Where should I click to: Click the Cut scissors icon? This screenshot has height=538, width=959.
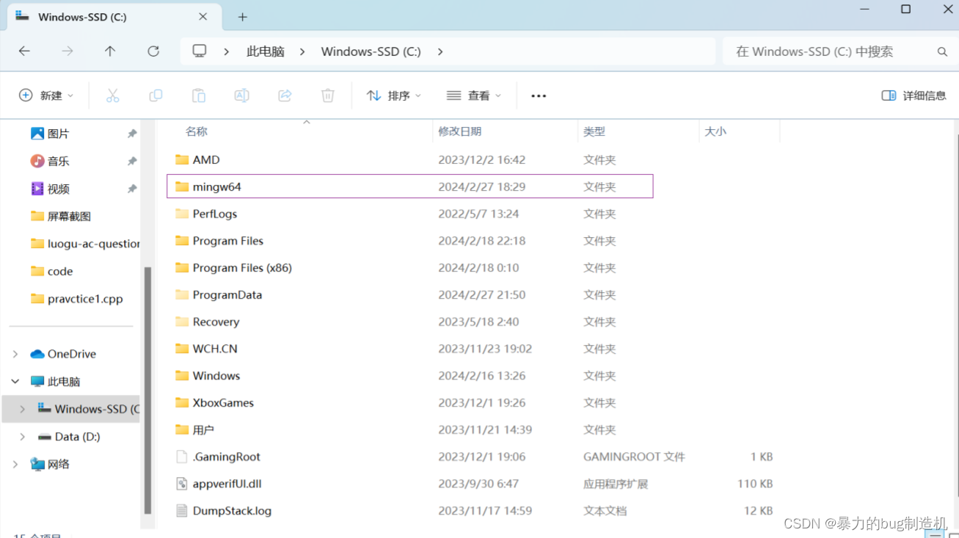tap(112, 95)
